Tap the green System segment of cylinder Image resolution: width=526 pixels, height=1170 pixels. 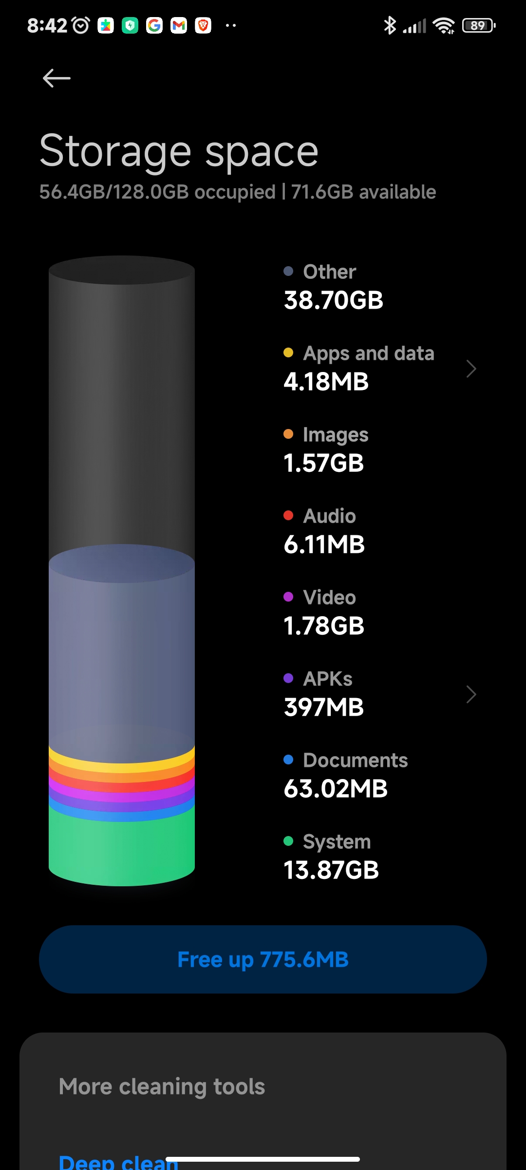122,851
